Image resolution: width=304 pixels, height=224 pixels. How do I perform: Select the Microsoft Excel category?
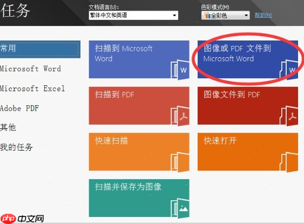tap(32, 89)
